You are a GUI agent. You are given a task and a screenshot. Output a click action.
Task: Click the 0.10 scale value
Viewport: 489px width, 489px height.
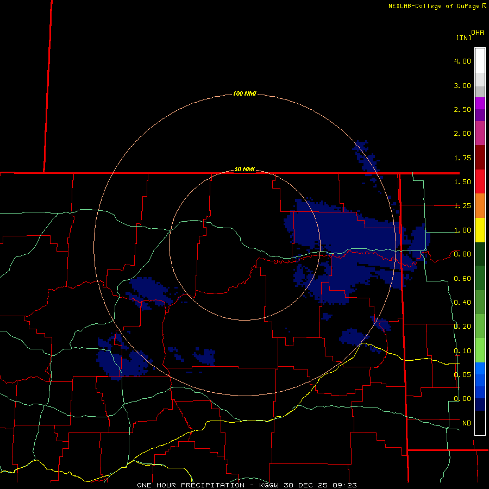[462, 351]
